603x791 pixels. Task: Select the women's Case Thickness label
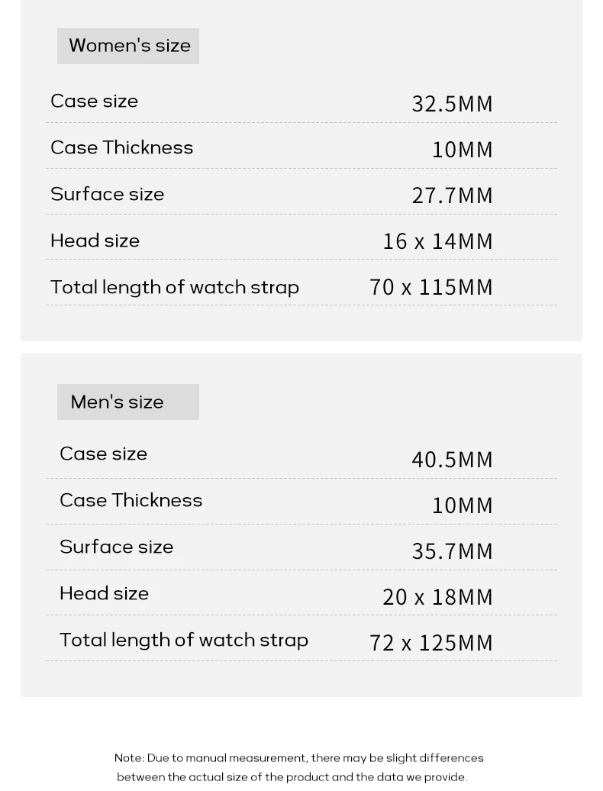(x=121, y=148)
